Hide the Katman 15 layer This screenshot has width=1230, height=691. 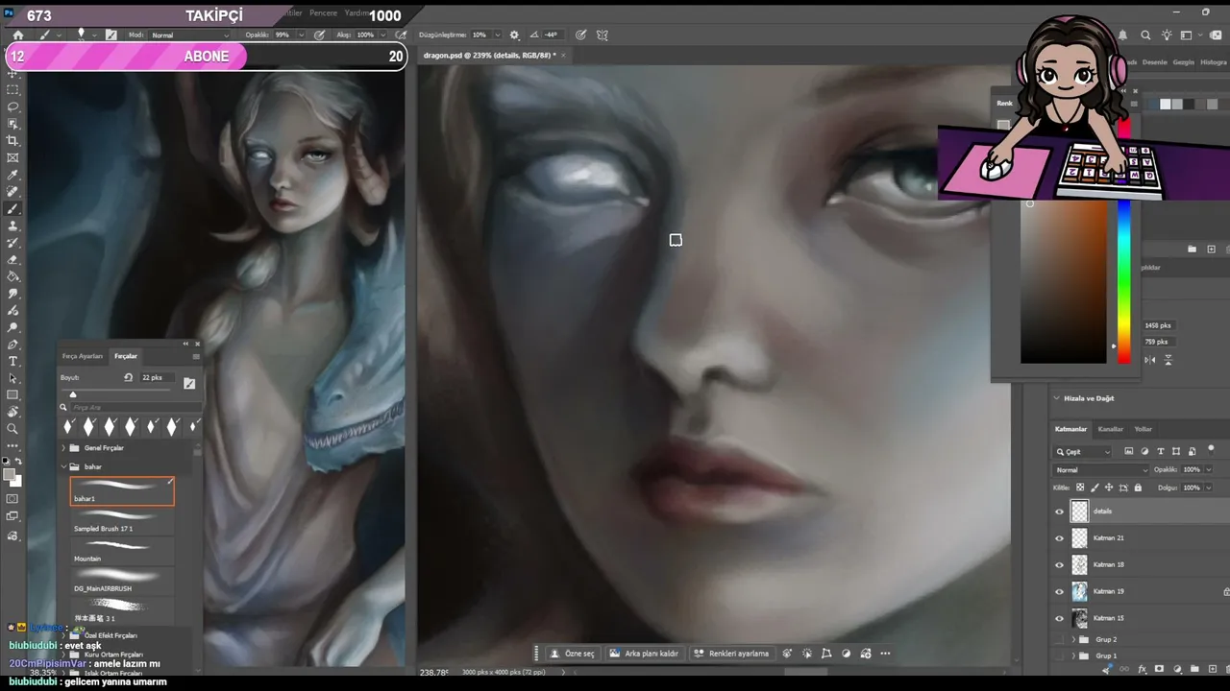(x=1059, y=618)
